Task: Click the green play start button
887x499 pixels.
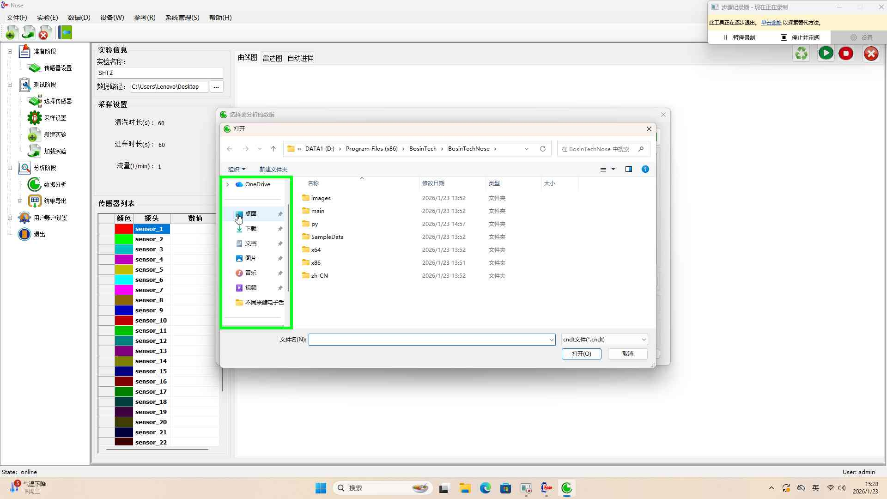Action: point(826,53)
